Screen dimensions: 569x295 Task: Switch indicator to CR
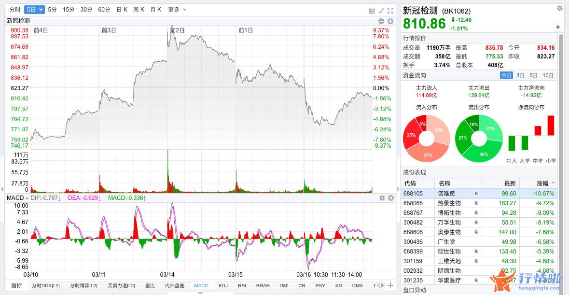click(x=302, y=285)
